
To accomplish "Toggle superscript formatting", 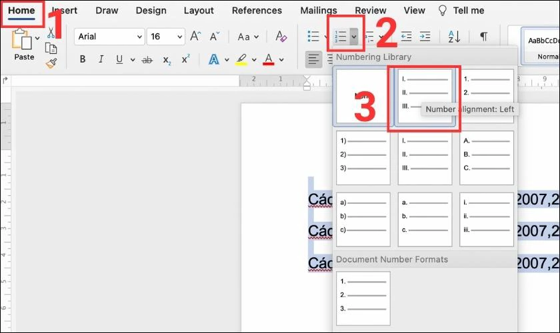I will pyautogui.click(x=186, y=59).
